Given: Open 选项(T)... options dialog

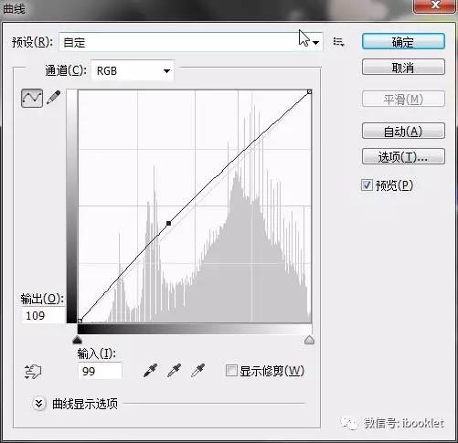Looking at the screenshot, I should [403, 157].
